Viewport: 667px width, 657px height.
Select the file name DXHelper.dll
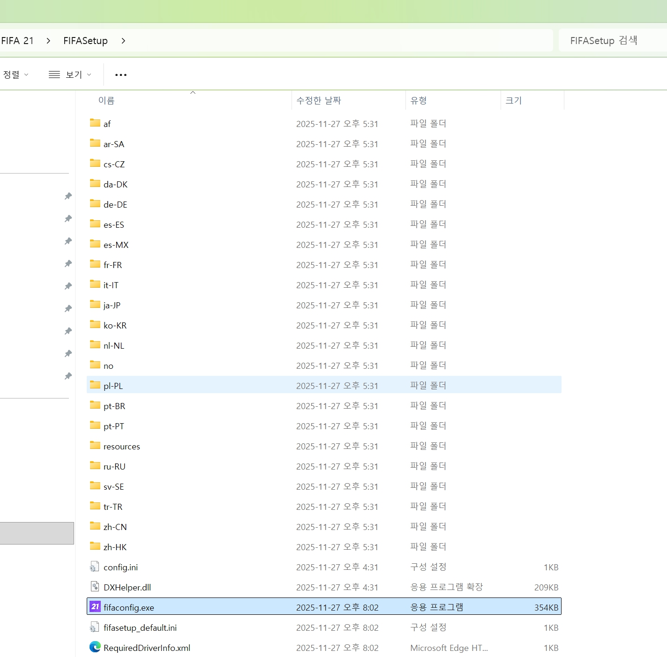coord(127,587)
